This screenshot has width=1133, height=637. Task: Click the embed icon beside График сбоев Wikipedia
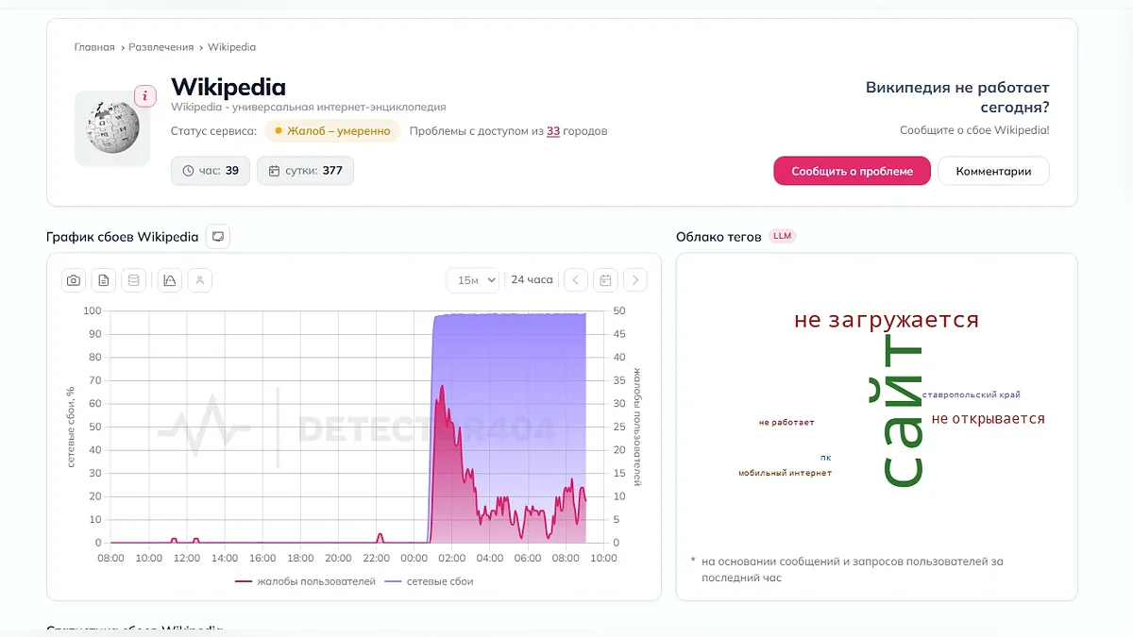coord(217,237)
